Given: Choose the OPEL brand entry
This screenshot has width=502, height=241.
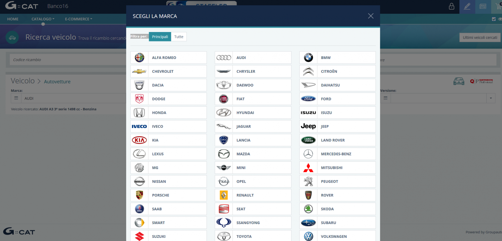Looking at the screenshot, I should pyautogui.click(x=253, y=181).
